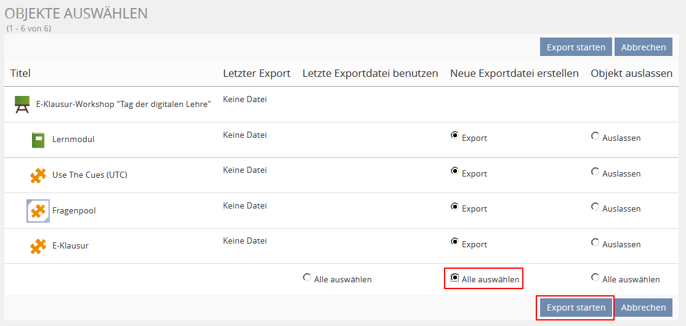Select Export radio for Use The Cues
Image resolution: width=686 pixels, height=326 pixels.
(454, 172)
